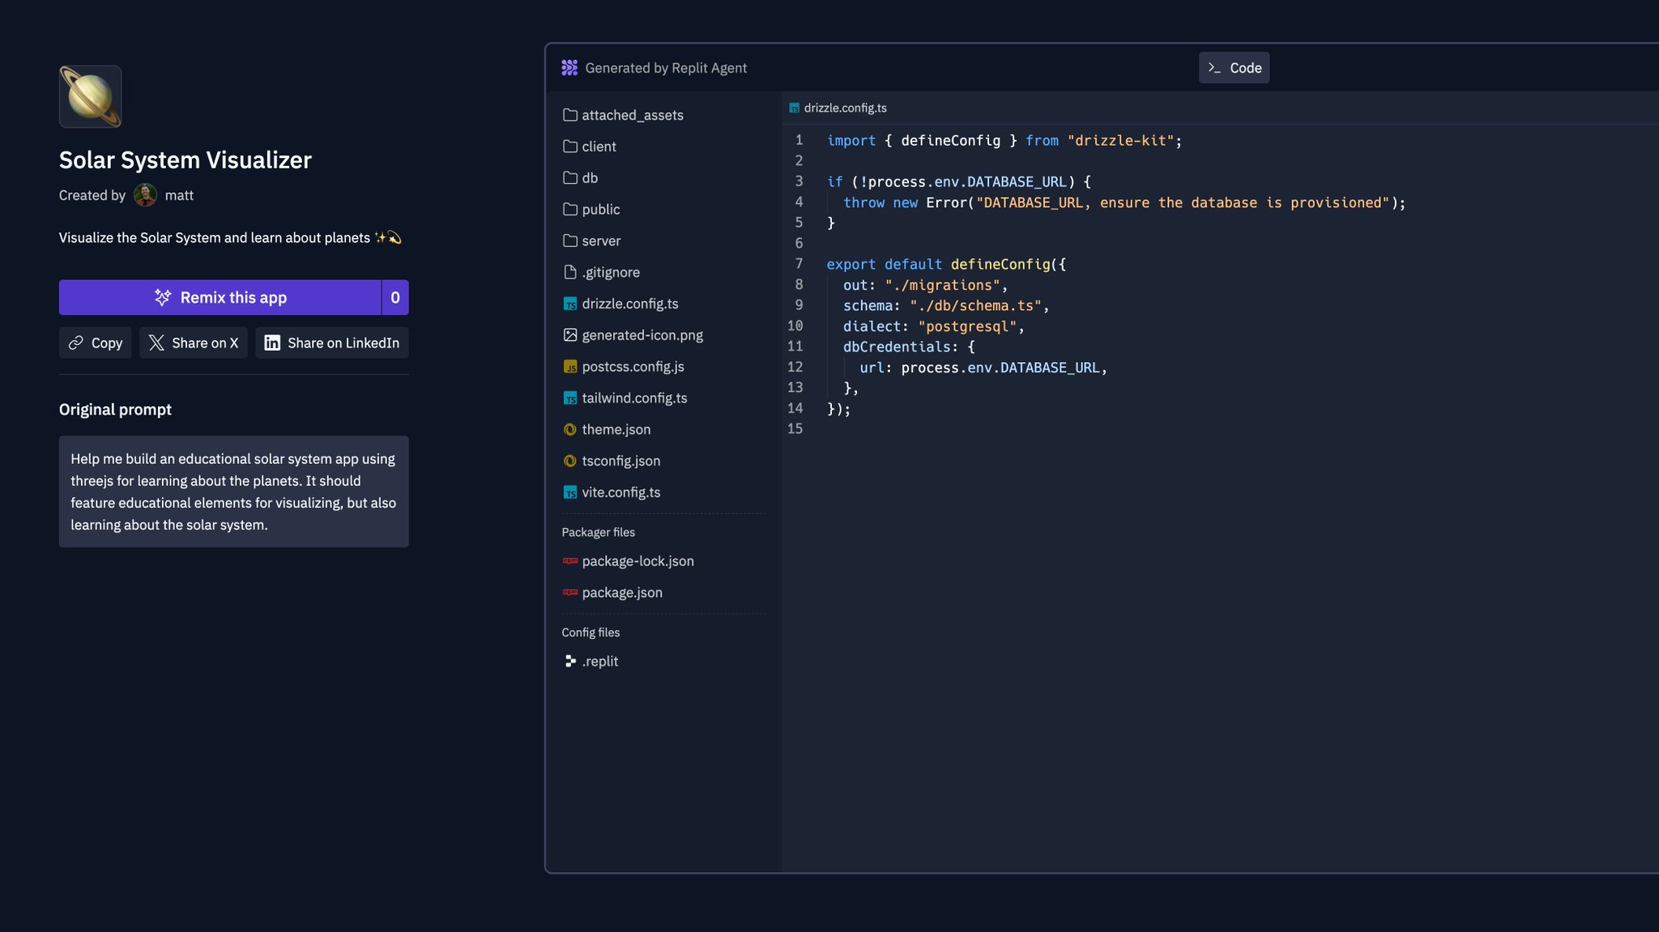Viewport: 1659px width, 932px height.
Task: Share on LinkedIn
Action: 332,343
